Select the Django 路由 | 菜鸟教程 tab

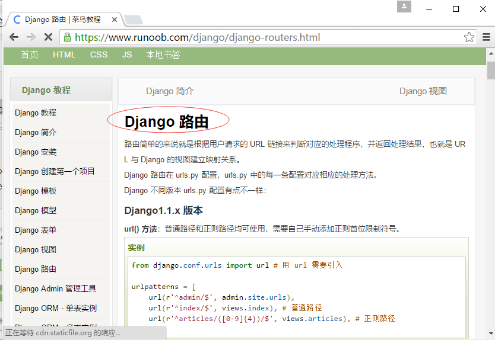point(62,20)
